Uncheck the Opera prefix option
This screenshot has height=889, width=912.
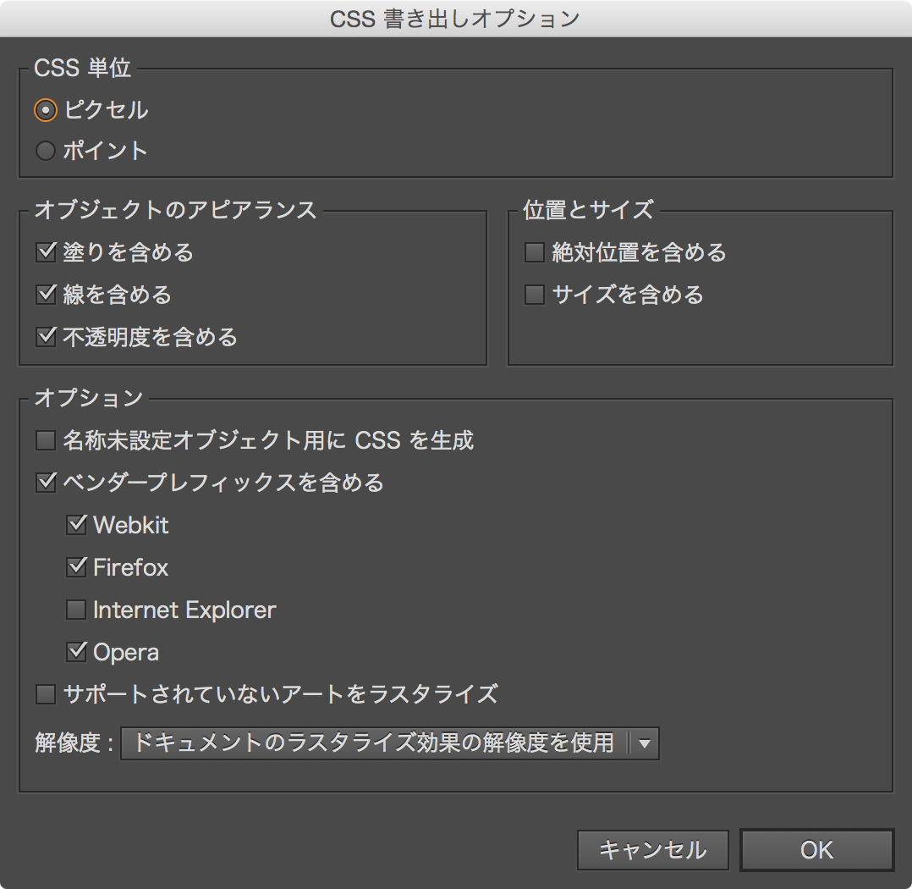(x=77, y=652)
